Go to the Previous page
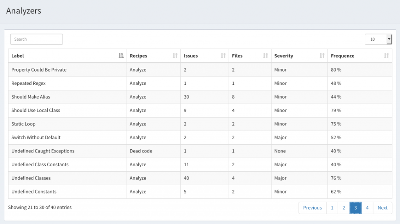 [312, 208]
